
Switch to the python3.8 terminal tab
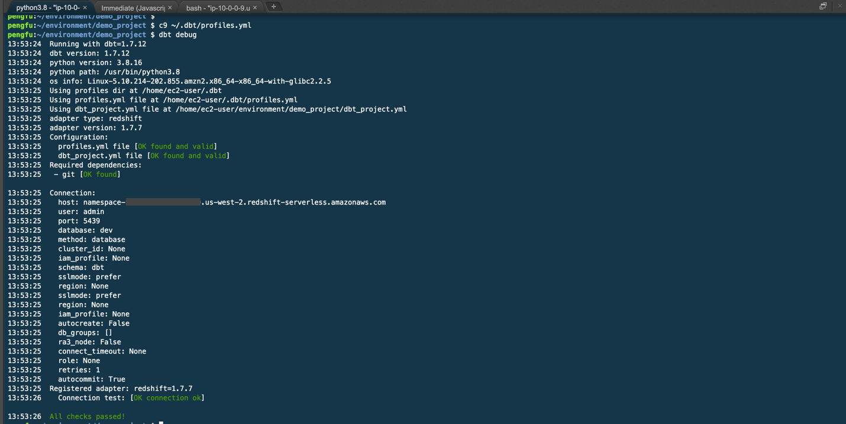click(x=47, y=8)
